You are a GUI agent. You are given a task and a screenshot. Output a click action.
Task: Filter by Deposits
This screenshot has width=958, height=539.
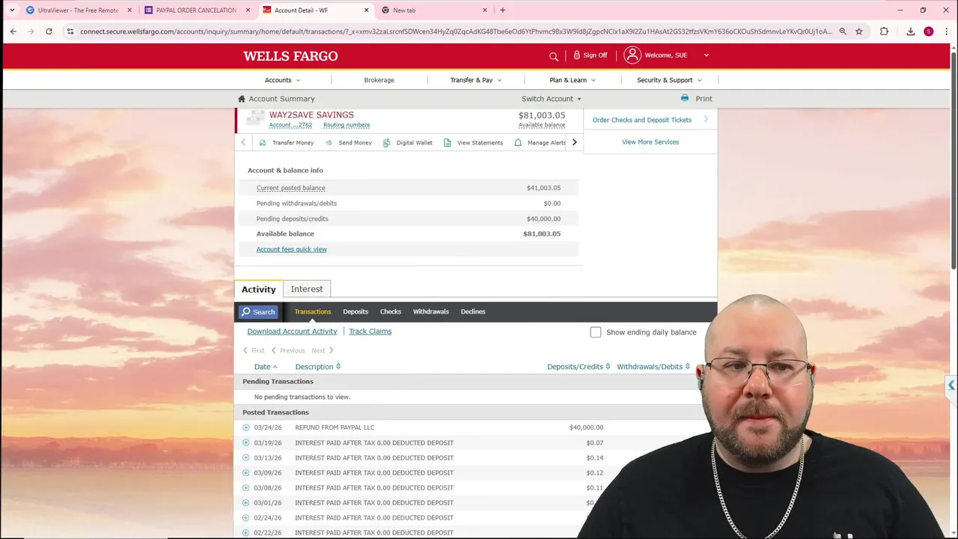point(356,311)
